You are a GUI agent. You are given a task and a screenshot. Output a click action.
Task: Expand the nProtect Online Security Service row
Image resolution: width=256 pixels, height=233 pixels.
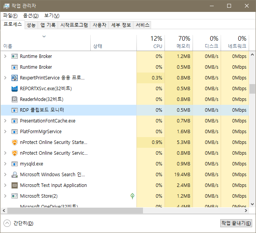[5, 153]
